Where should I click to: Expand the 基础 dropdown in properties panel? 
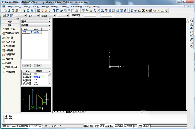pos(36,22)
